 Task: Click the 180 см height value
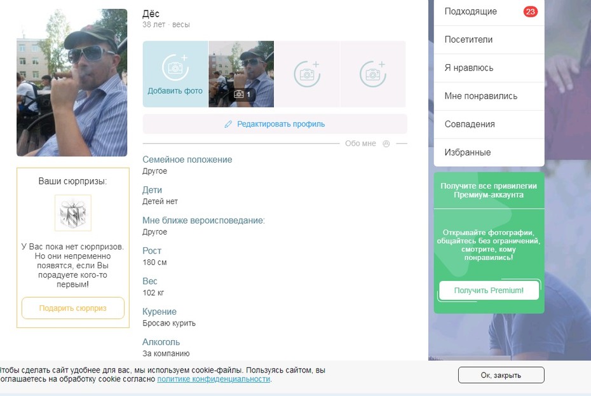(x=154, y=263)
